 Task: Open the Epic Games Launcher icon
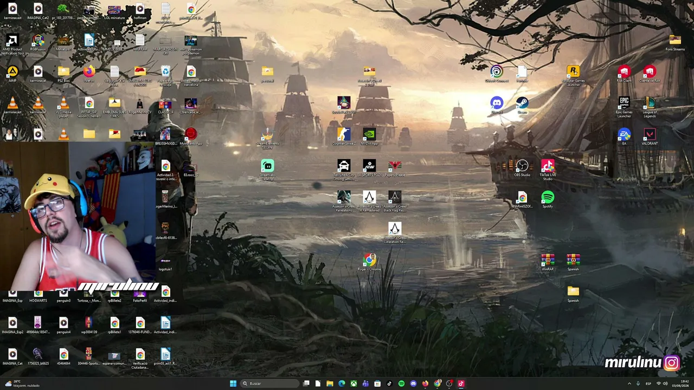(624, 107)
